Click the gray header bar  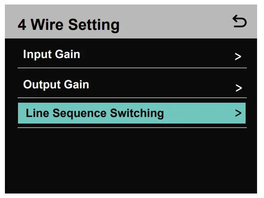[x=163, y=22]
